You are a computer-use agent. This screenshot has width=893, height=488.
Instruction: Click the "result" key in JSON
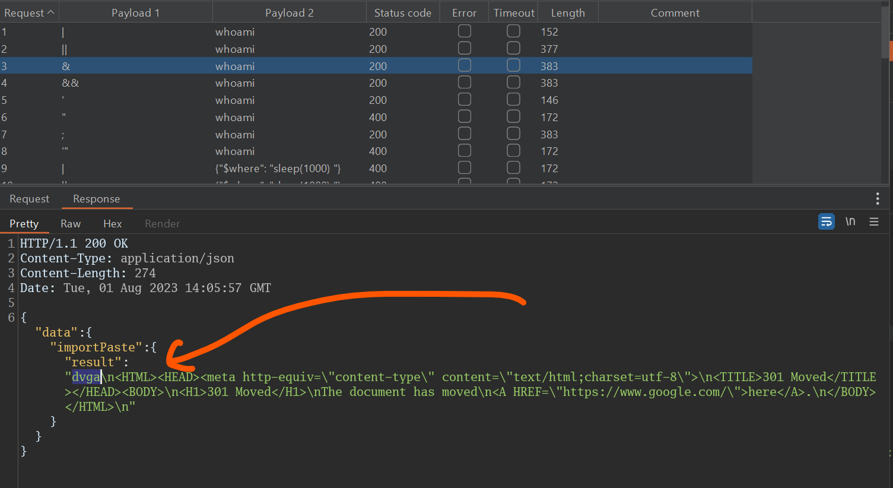point(93,362)
